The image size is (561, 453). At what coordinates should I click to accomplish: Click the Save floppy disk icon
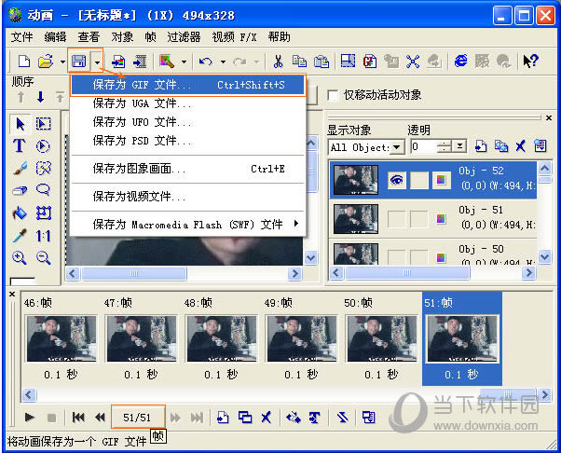tap(78, 62)
